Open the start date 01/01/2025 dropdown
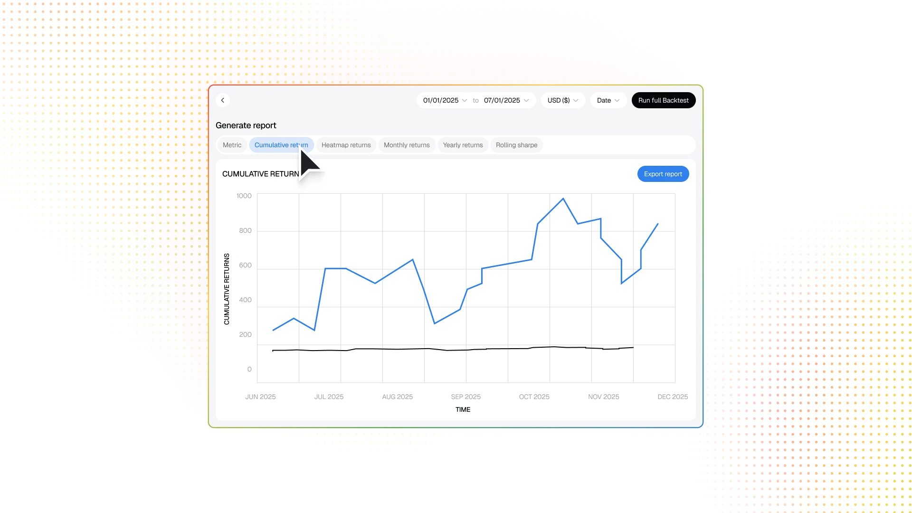The image size is (912, 513). pos(441,100)
